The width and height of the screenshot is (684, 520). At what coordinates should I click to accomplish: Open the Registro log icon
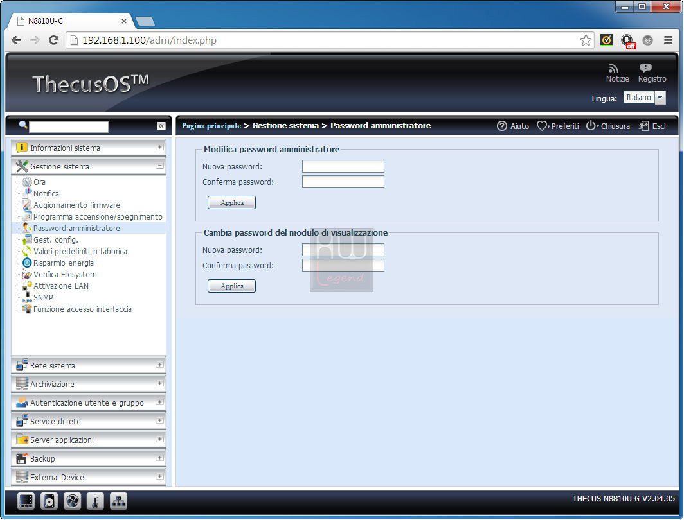(x=645, y=68)
